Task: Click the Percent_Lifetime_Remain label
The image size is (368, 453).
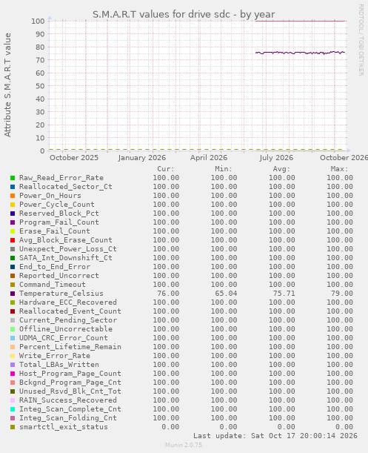Action: (70, 347)
